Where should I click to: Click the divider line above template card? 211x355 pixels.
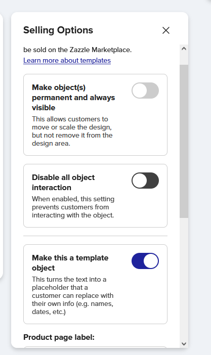pyautogui.click(x=95, y=236)
